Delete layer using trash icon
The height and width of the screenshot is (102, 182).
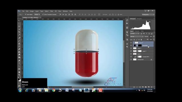point(152,87)
